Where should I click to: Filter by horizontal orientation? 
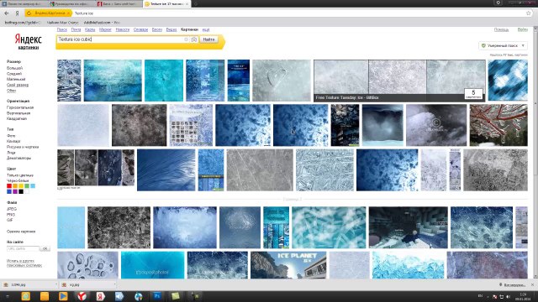(x=20, y=107)
